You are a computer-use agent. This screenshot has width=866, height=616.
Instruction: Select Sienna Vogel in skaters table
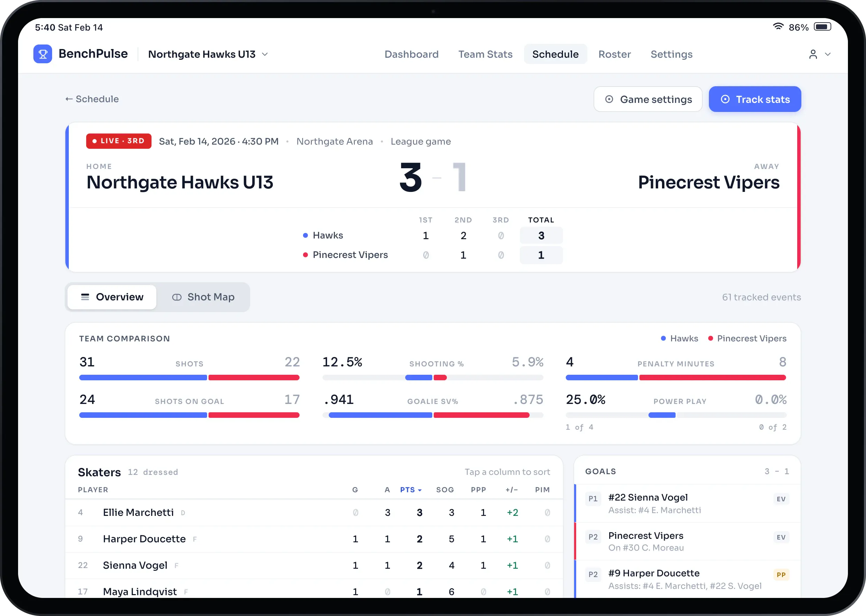pyautogui.click(x=314, y=566)
